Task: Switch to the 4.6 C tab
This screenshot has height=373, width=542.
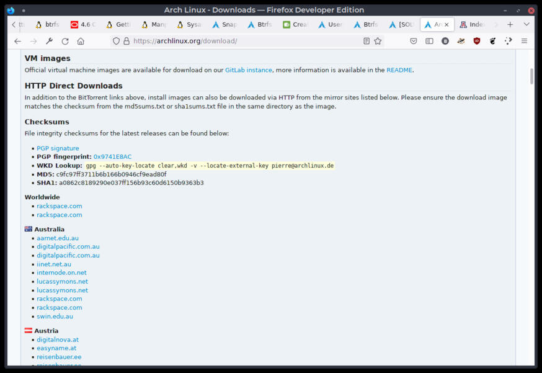Action: [83, 25]
